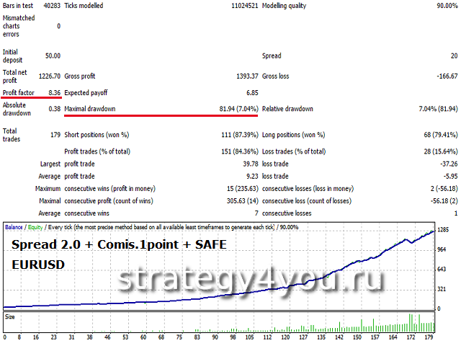Screen dimensions: 461x346
Task: Click the Expected payoff value 6.85
Action: (251, 93)
